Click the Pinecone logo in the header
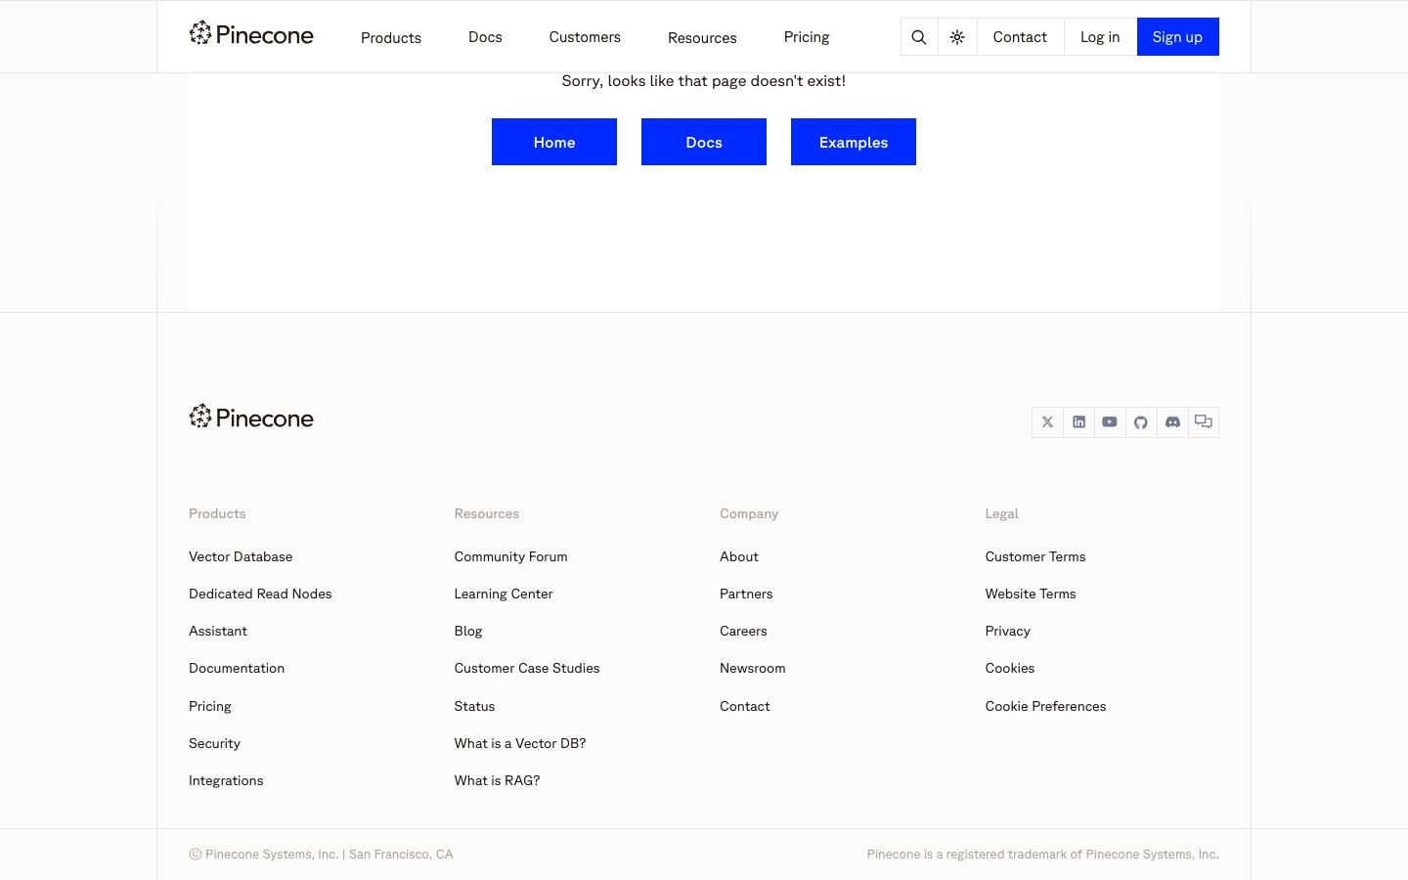The width and height of the screenshot is (1408, 880). pos(251,35)
